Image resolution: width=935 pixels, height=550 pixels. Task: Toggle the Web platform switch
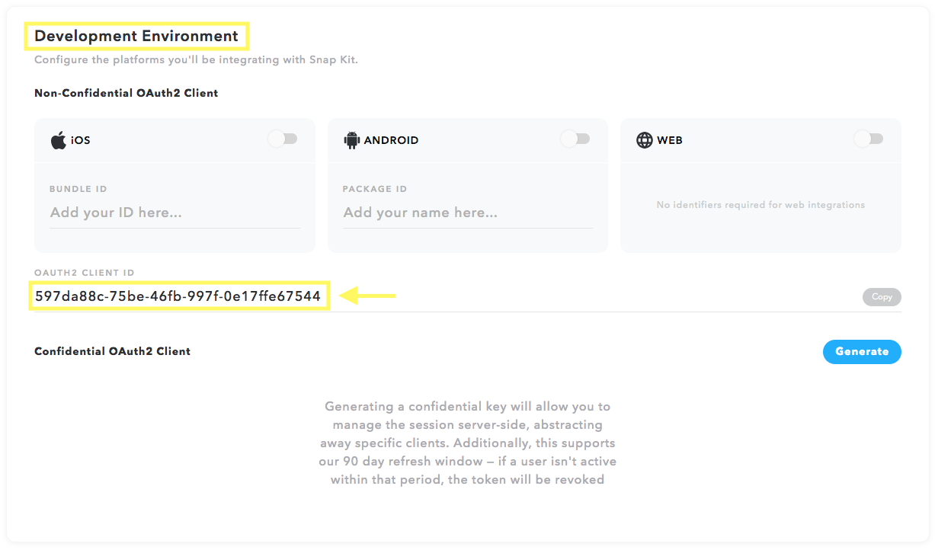coord(869,139)
